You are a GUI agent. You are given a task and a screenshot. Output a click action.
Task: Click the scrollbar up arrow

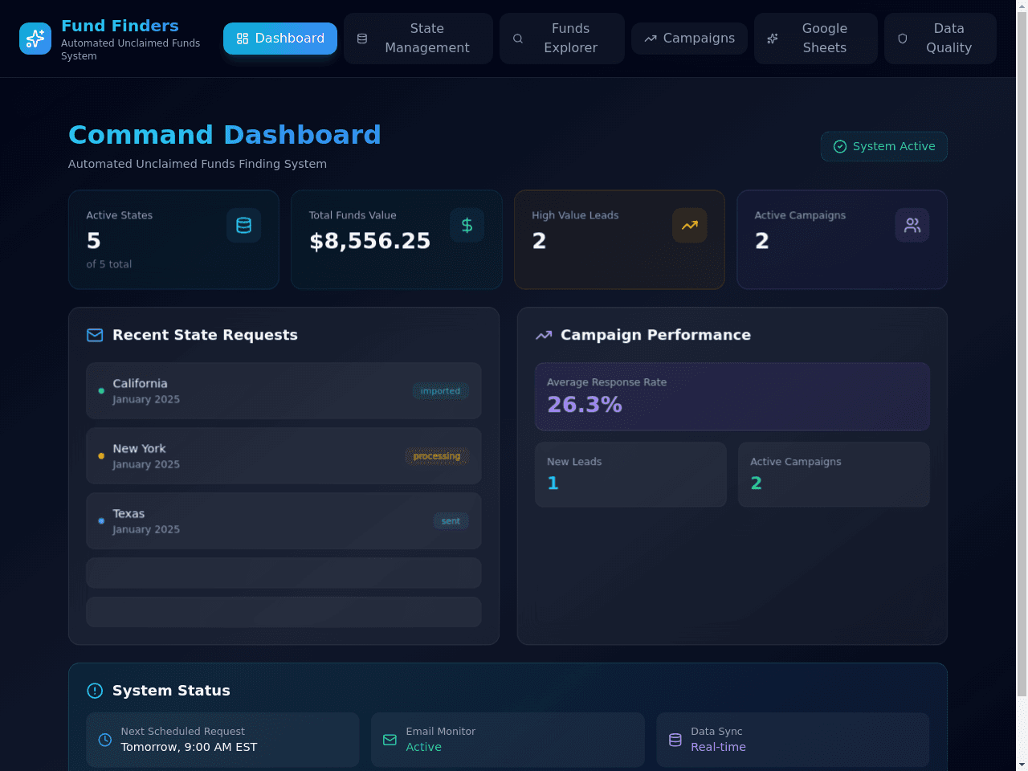pyautogui.click(x=1022, y=6)
